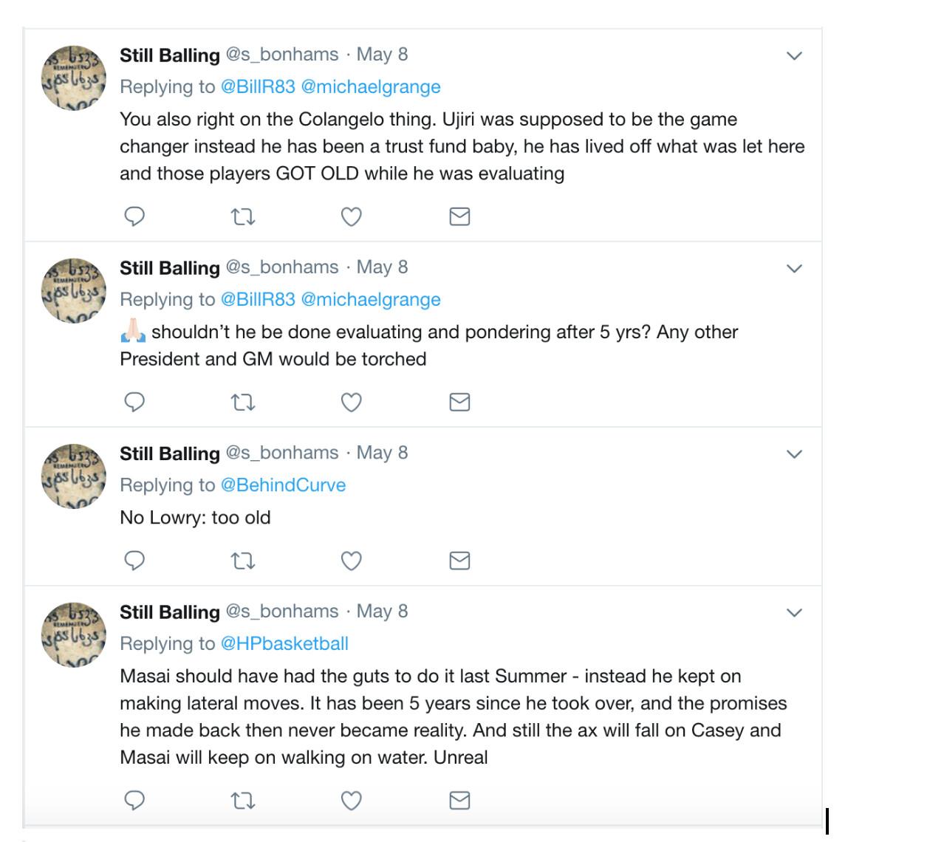Open the @HPbasketball mention link
Image resolution: width=944 pixels, height=842 pixels.
coord(284,643)
